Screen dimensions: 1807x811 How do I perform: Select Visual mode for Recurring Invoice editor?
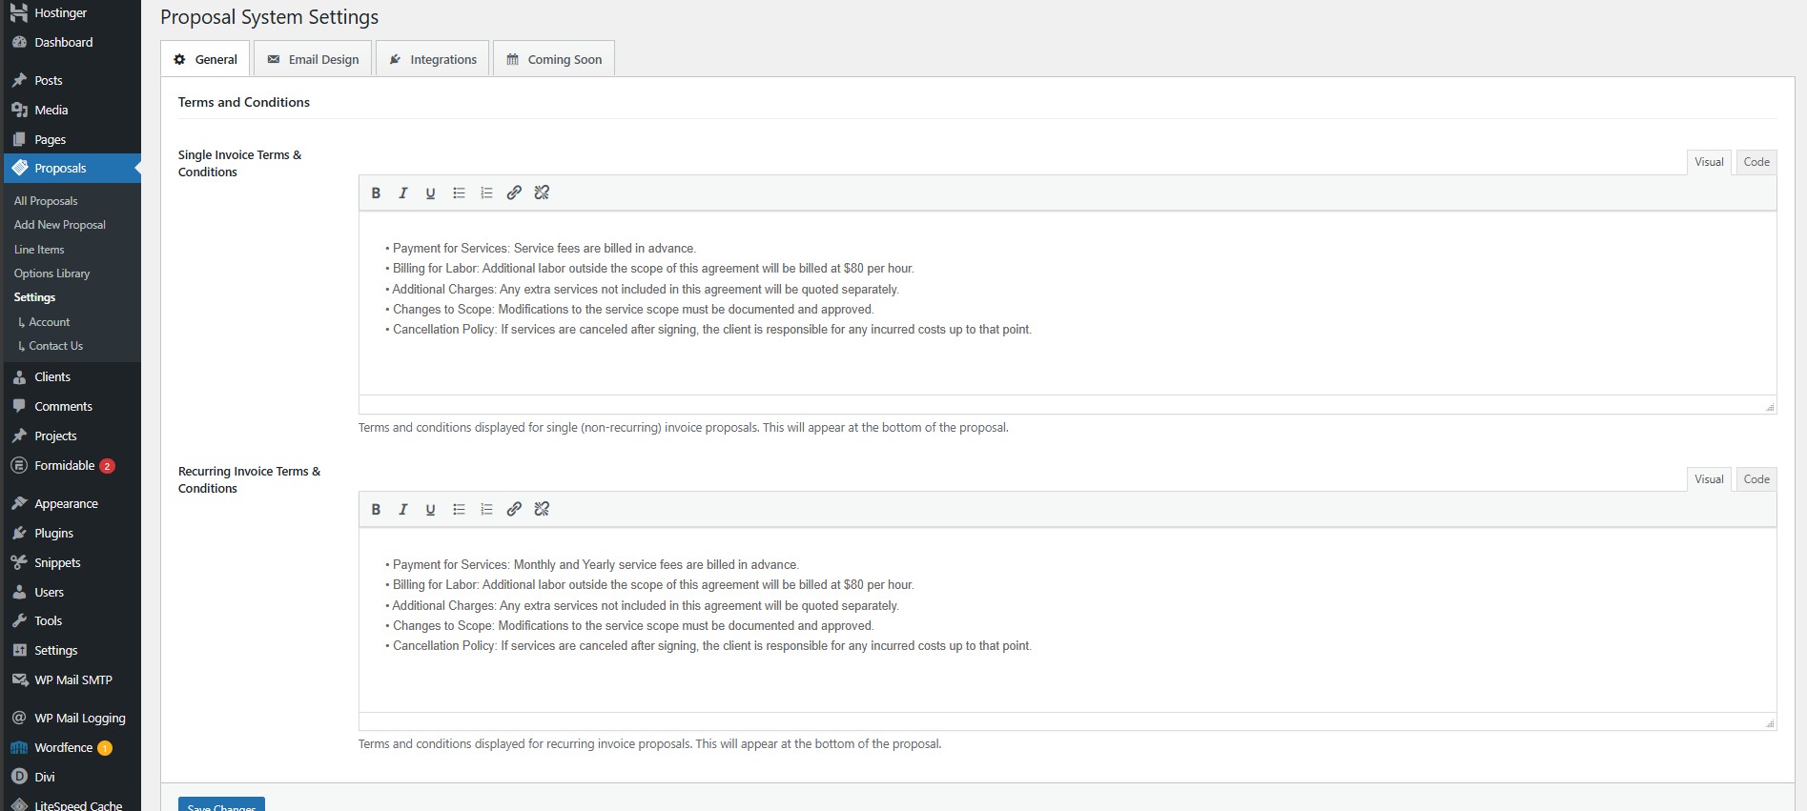point(1708,479)
